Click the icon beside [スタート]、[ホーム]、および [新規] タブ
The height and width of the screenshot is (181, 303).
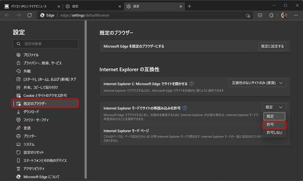[x=18, y=79]
